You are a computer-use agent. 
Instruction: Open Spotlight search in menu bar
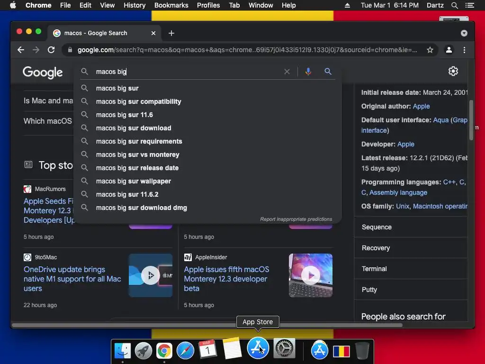(x=454, y=5)
